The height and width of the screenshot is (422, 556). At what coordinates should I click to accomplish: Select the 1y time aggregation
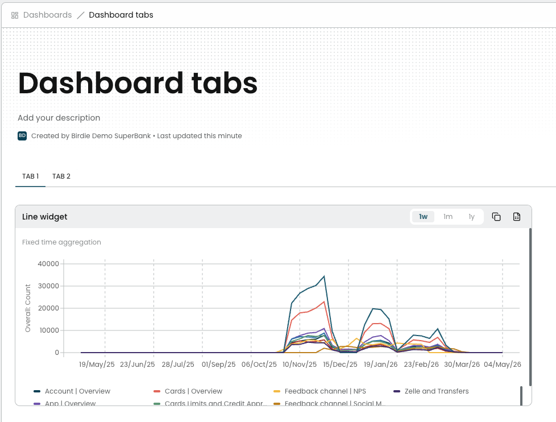471,217
